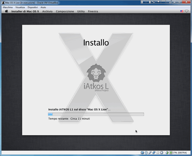Click the Wi-Fi style icon in guest menu bar
The width and height of the screenshot is (192, 156).
pyautogui.click(x=187, y=11)
